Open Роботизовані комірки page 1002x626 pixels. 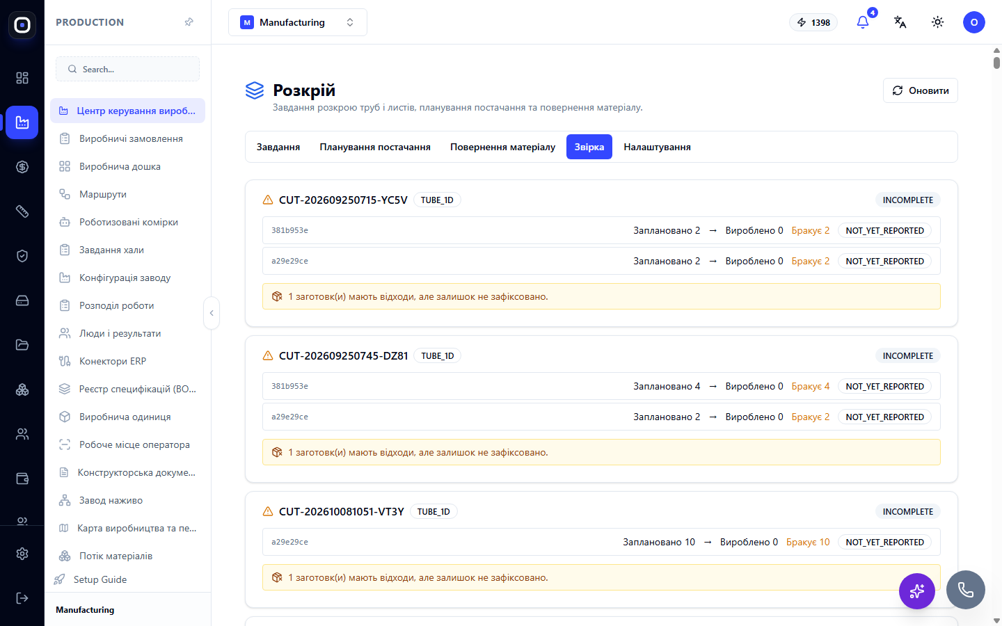tap(127, 222)
